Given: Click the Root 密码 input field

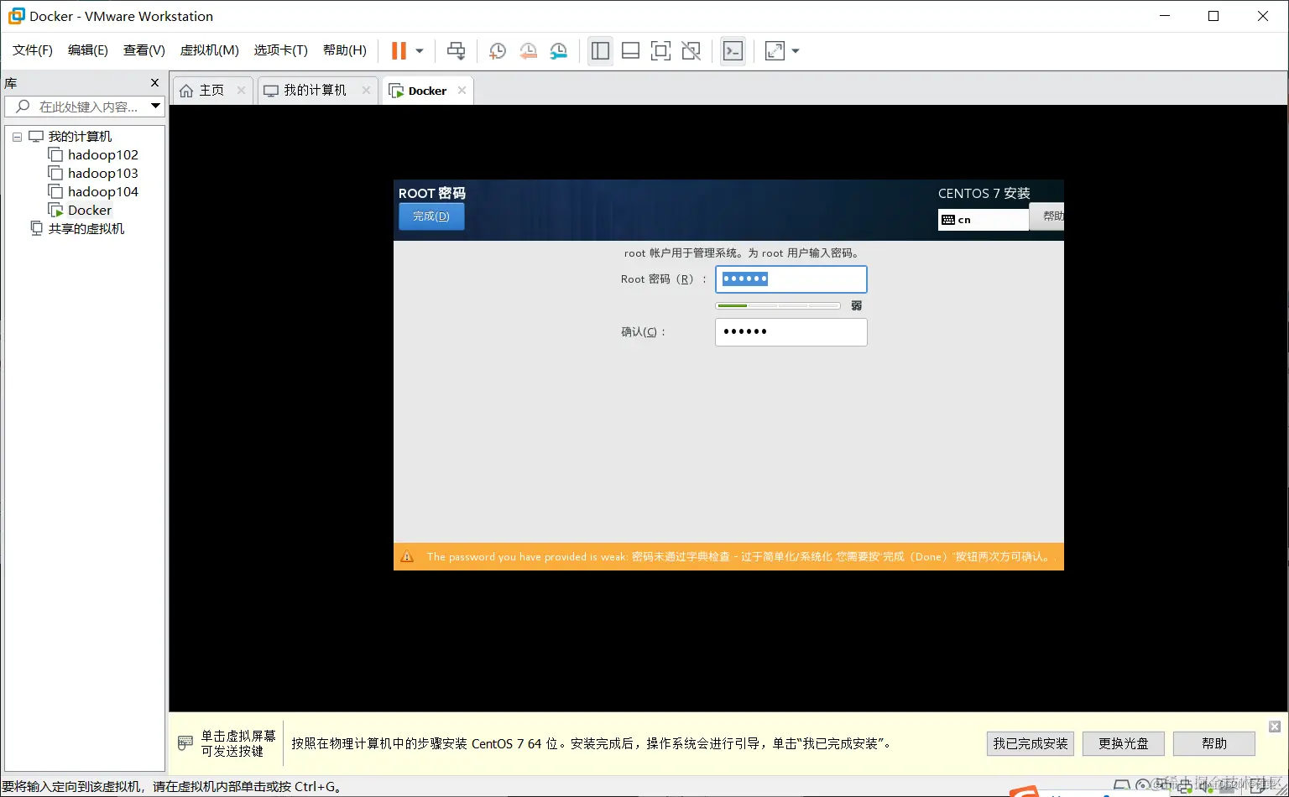Looking at the screenshot, I should pyautogui.click(x=791, y=279).
